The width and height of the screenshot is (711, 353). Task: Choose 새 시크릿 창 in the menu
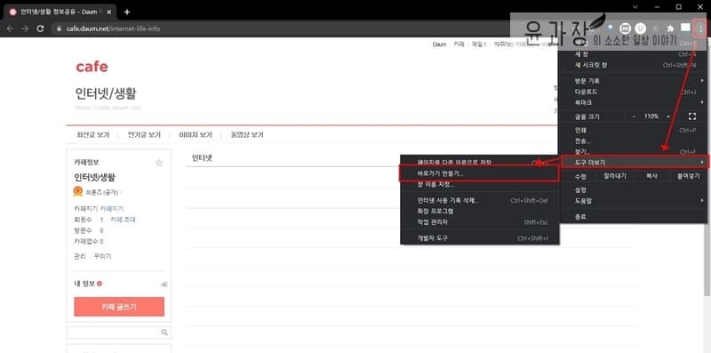pos(633,65)
